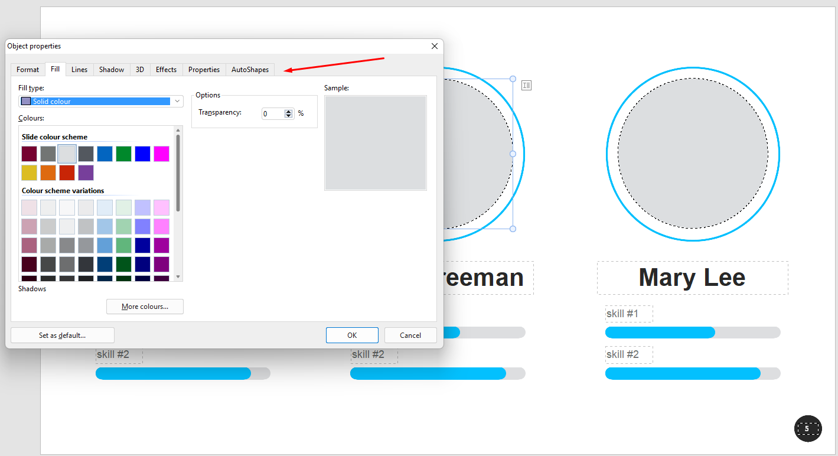Select the green scheme colour swatch
Viewport: 838px width, 456px height.
(x=123, y=154)
